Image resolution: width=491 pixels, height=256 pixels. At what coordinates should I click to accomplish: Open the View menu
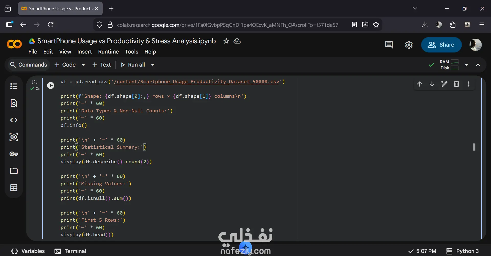65,52
